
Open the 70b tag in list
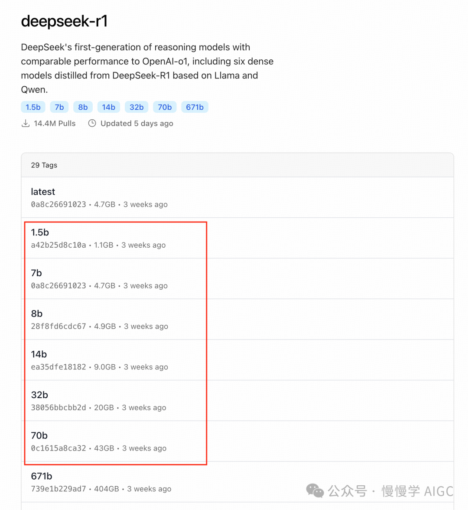coord(39,435)
